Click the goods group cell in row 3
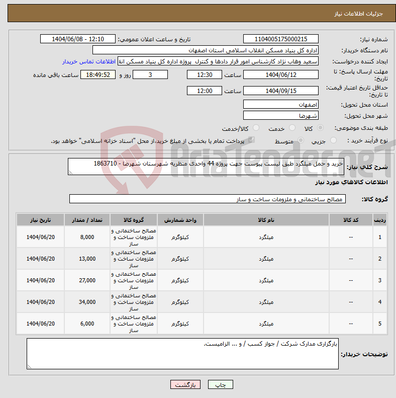Image resolution: width=396 pixels, height=398 pixels. (x=134, y=280)
